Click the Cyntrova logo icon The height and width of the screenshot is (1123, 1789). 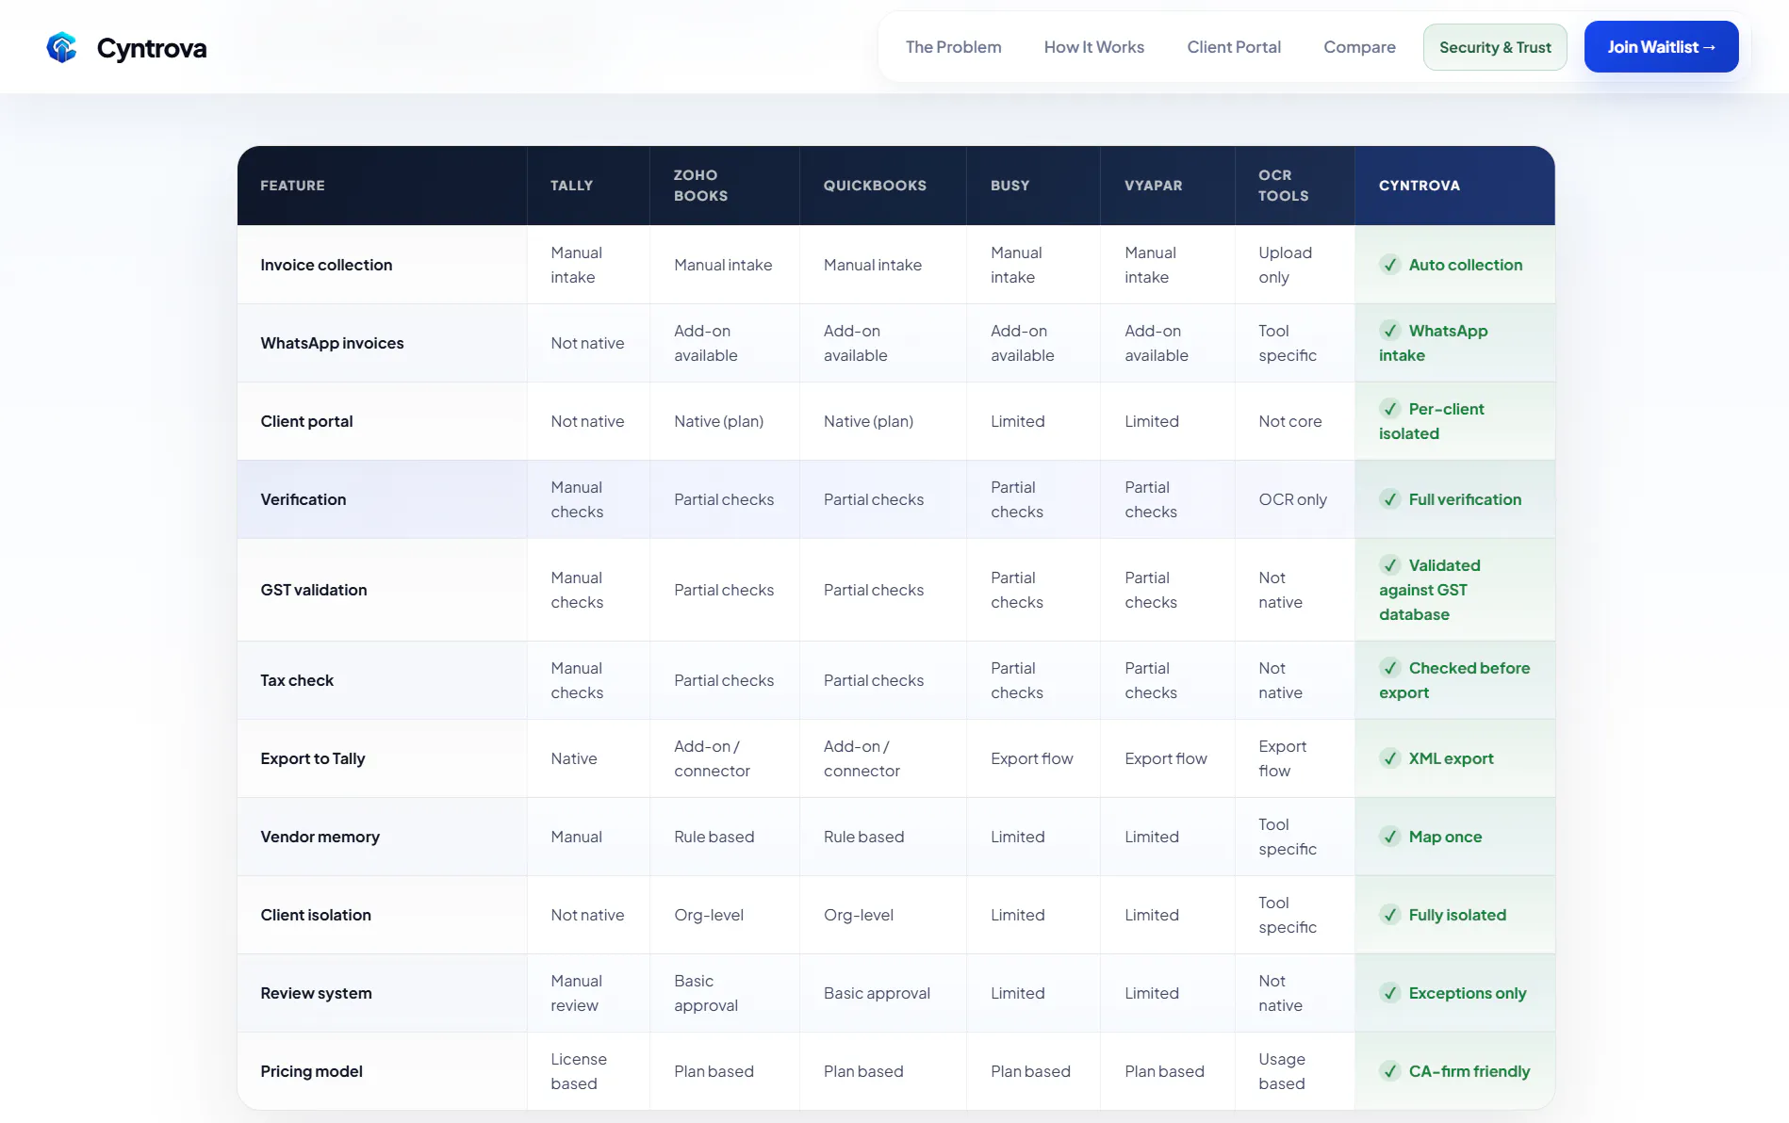pyautogui.click(x=62, y=47)
